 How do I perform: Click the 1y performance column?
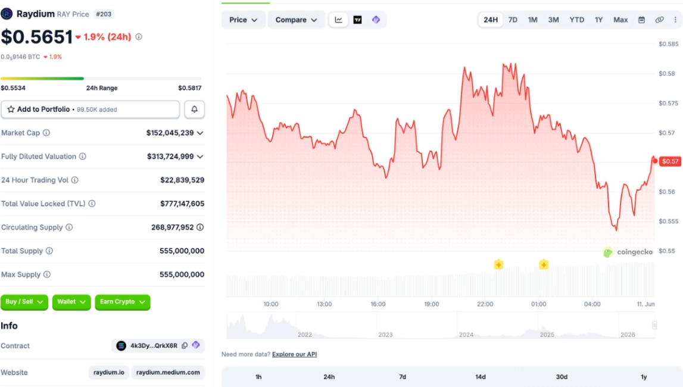(x=644, y=377)
